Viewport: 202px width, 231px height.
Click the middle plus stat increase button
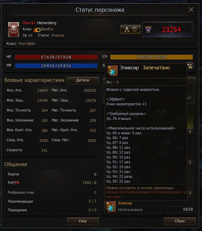tap(190, 162)
